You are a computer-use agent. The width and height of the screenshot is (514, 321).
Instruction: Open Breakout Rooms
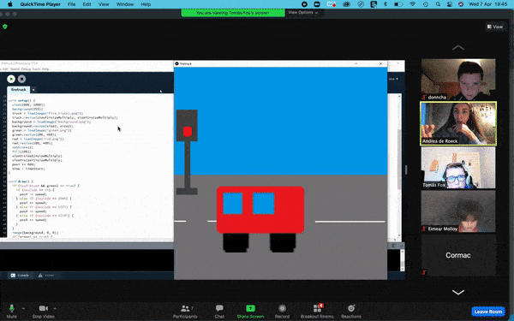tap(317, 311)
